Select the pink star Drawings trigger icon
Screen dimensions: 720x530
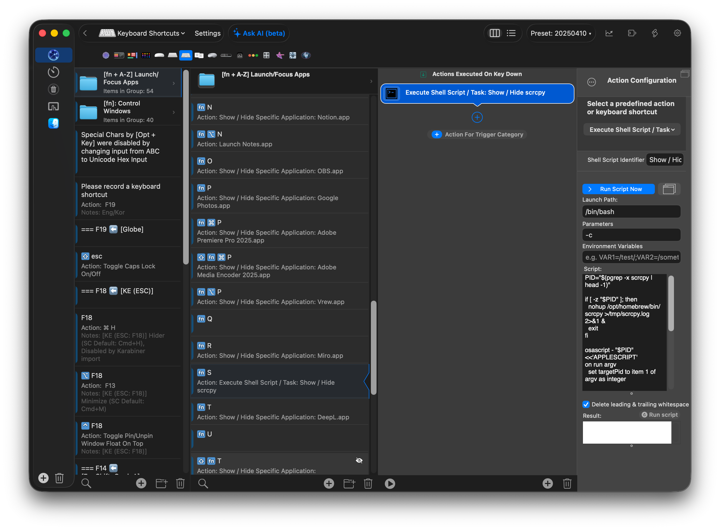[x=280, y=55]
